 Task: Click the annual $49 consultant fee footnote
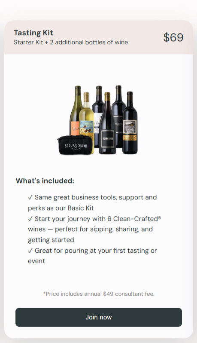coord(99,294)
